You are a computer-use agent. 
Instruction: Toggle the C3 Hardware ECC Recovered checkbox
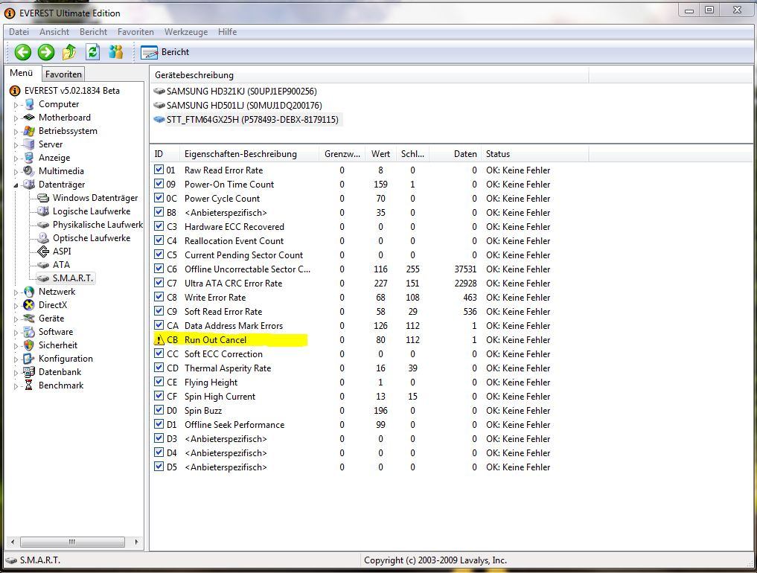coord(159,226)
